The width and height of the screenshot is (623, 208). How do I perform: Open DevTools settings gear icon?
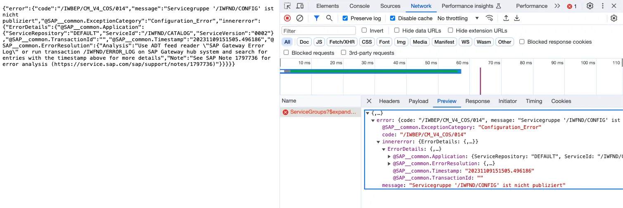click(590, 6)
